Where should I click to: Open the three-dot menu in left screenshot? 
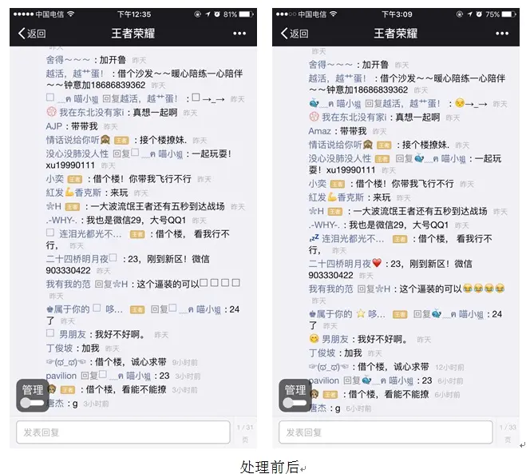coord(239,34)
